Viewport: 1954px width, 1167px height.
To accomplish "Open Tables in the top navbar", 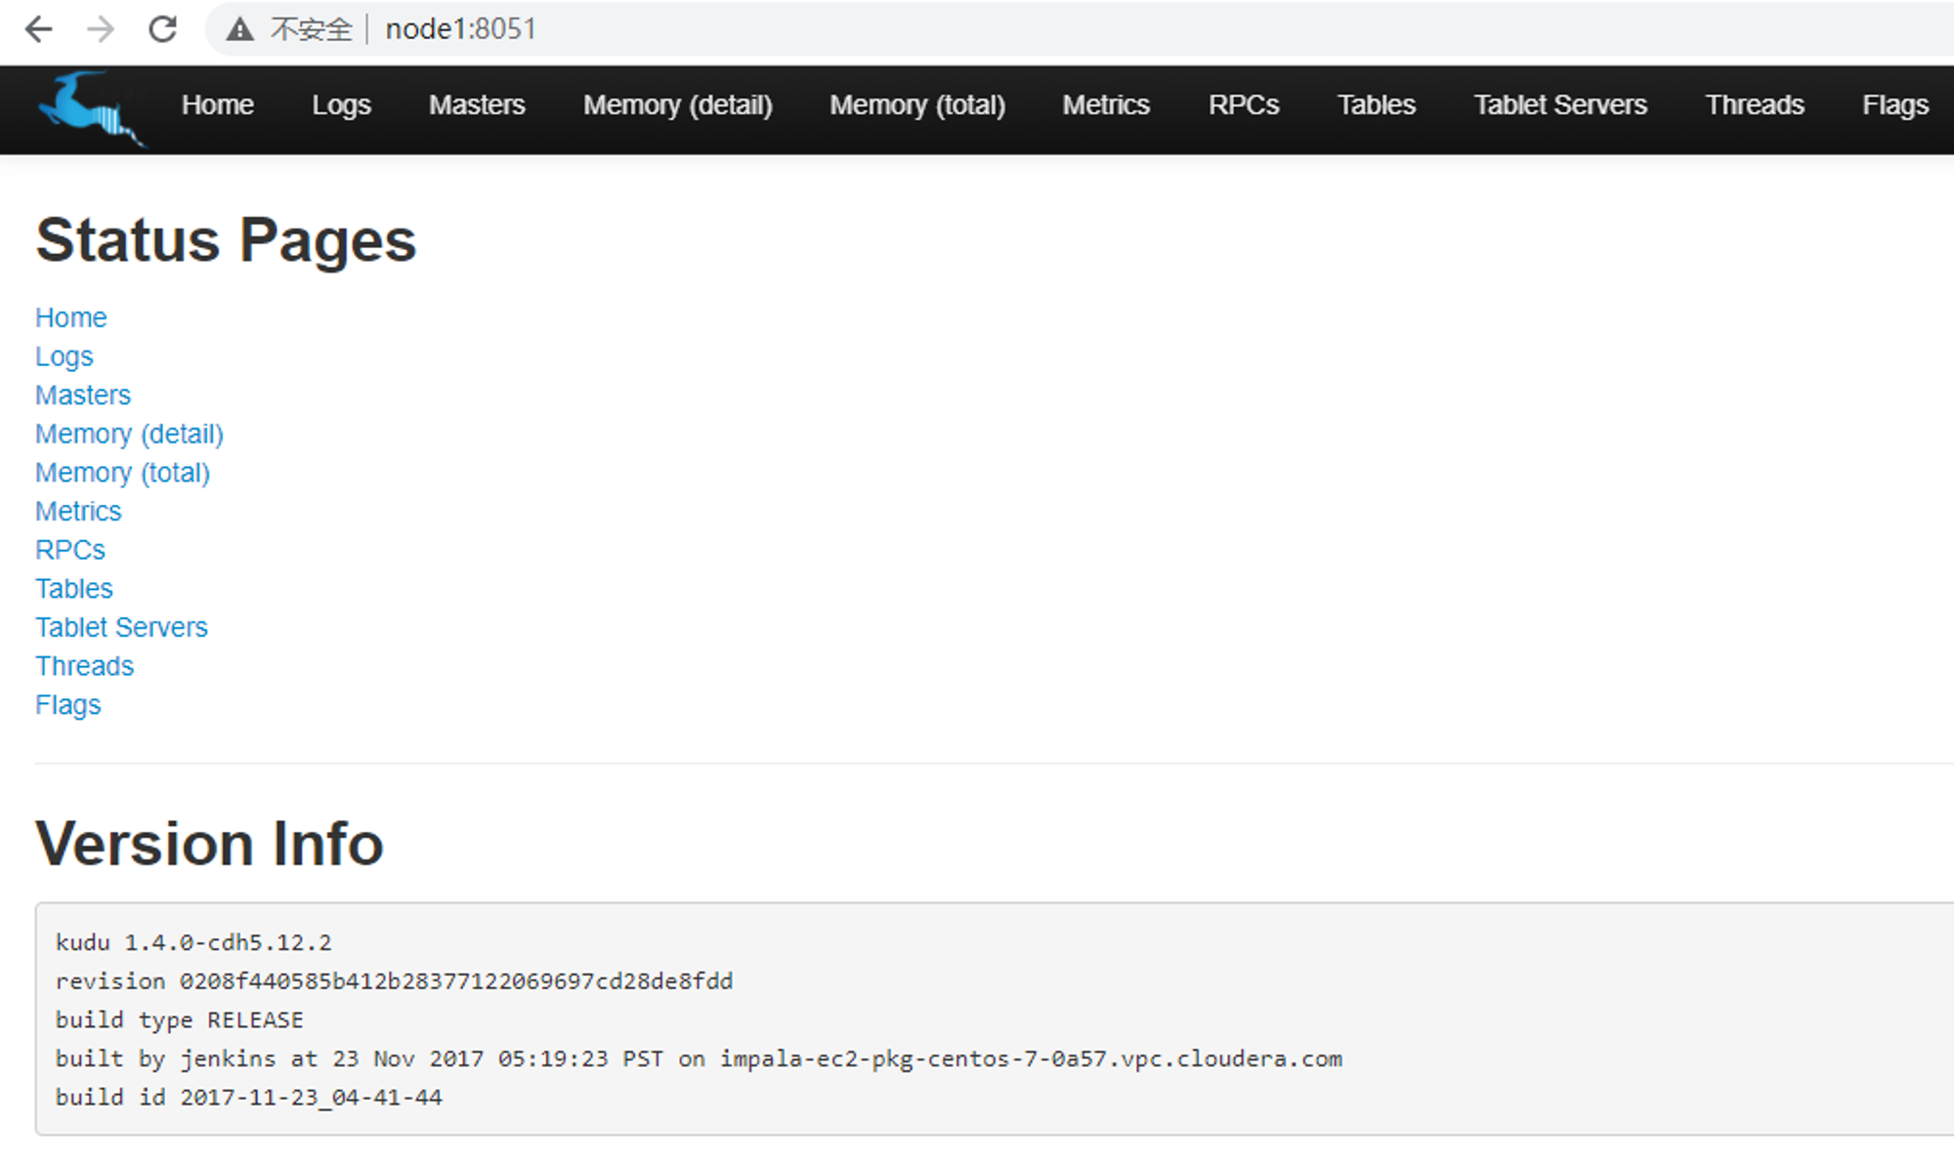I will click(1376, 104).
